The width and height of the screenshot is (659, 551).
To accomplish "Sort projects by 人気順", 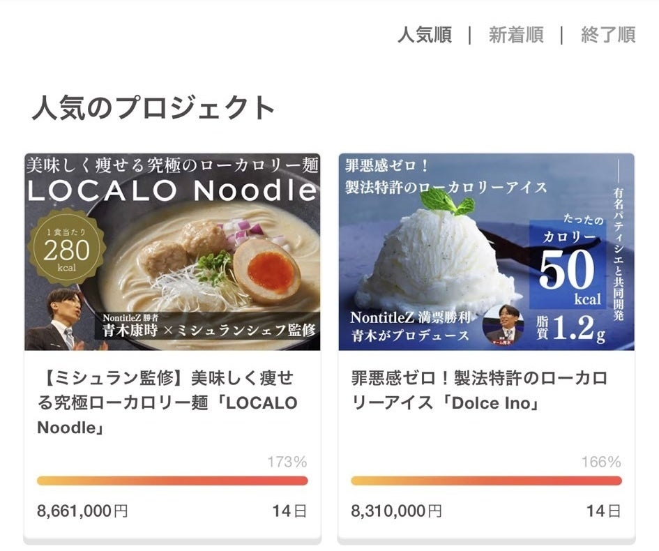I will (425, 35).
